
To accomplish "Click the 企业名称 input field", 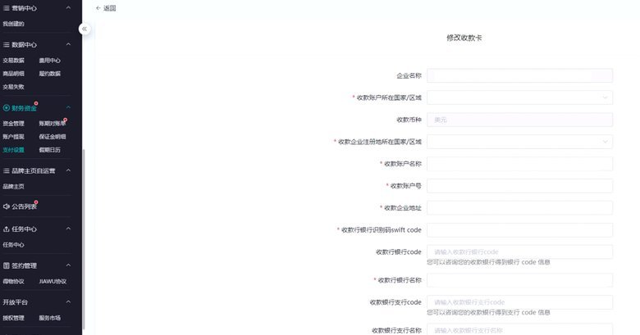I will (519, 76).
